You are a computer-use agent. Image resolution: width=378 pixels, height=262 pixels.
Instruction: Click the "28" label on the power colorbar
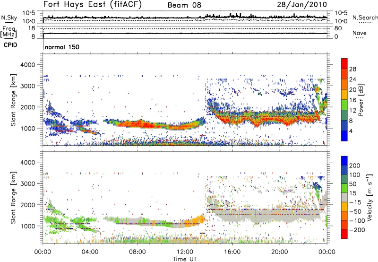point(352,69)
